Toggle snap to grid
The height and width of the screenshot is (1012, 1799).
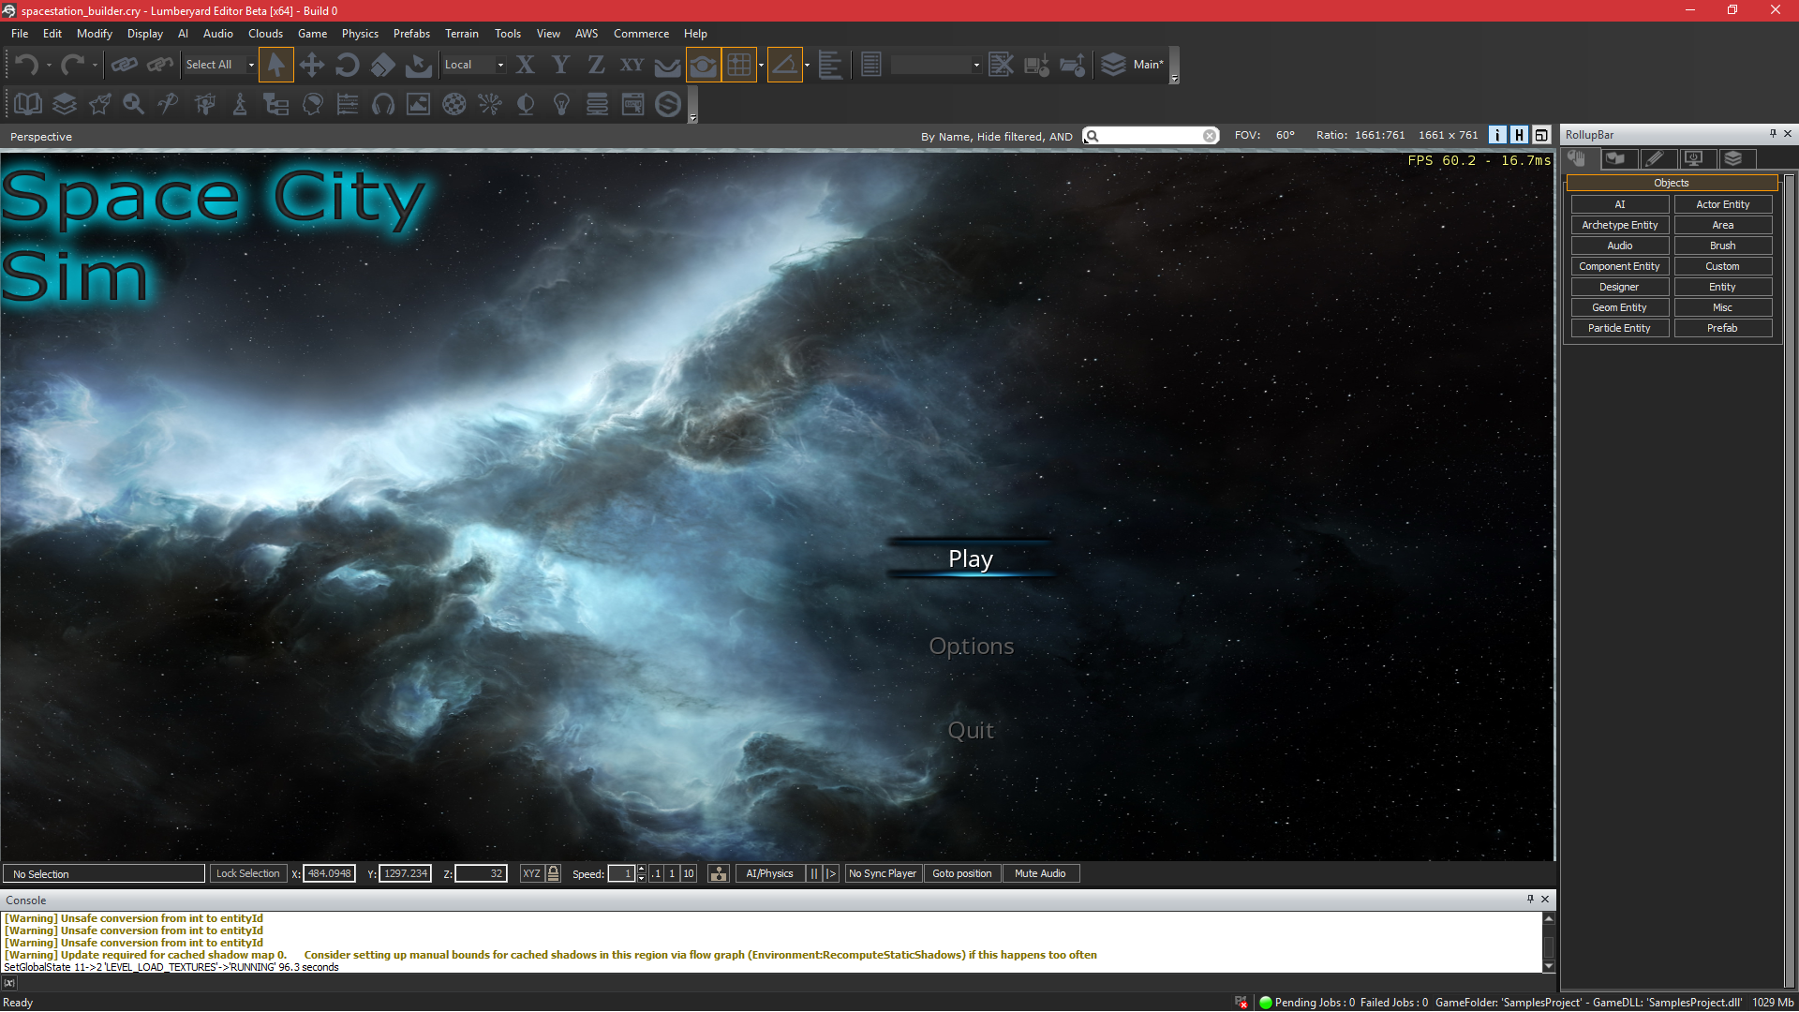coord(738,65)
